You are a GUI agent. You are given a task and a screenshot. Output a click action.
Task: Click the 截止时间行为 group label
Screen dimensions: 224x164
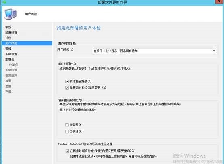[x=67, y=64]
